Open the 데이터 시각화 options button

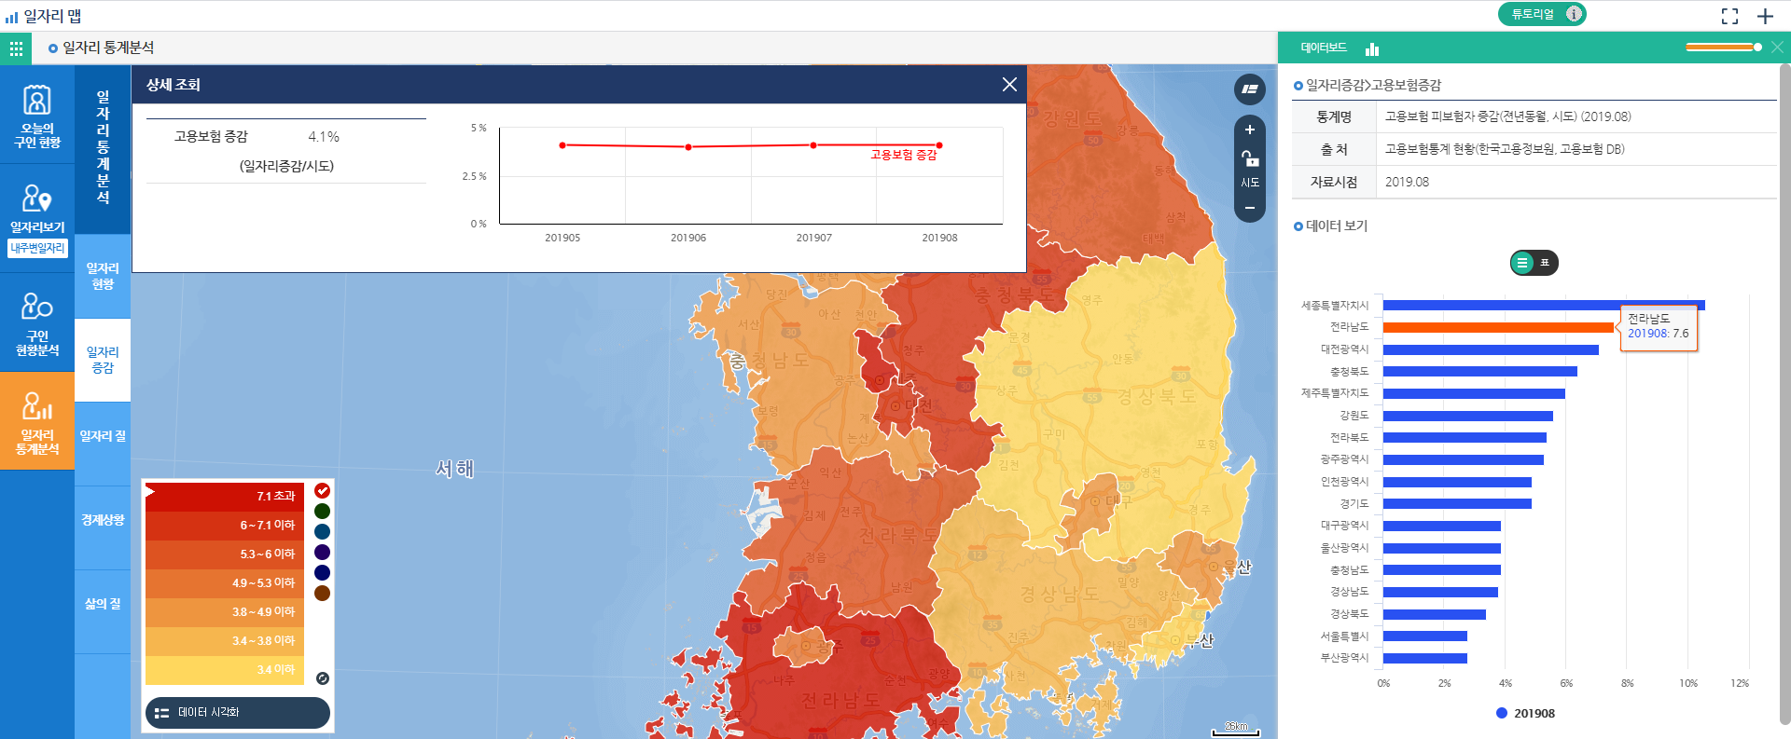point(238,713)
